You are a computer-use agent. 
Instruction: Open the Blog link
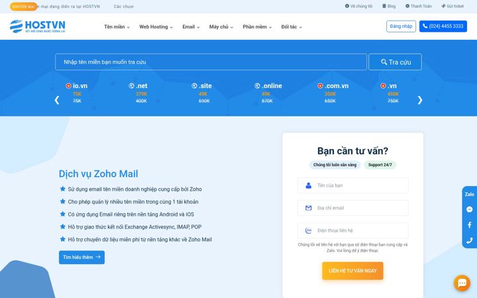pos(389,6)
